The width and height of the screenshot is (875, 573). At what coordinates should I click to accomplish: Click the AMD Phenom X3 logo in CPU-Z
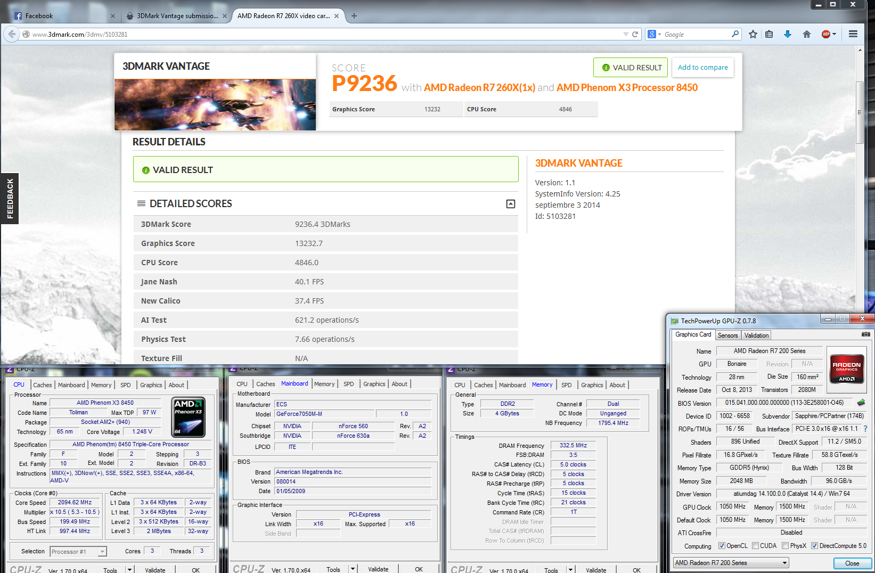[x=189, y=418]
